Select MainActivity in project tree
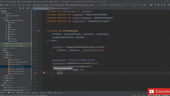 pyautogui.click(x=14, y=41)
